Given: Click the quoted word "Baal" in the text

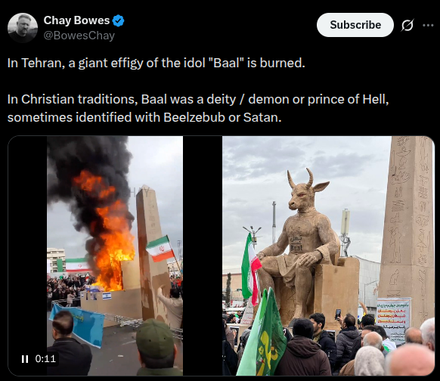Looking at the screenshot, I should point(225,63).
